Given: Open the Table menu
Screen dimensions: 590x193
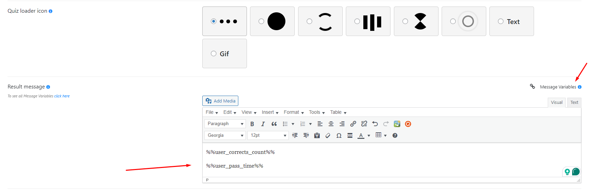Looking at the screenshot, I should [338, 112].
